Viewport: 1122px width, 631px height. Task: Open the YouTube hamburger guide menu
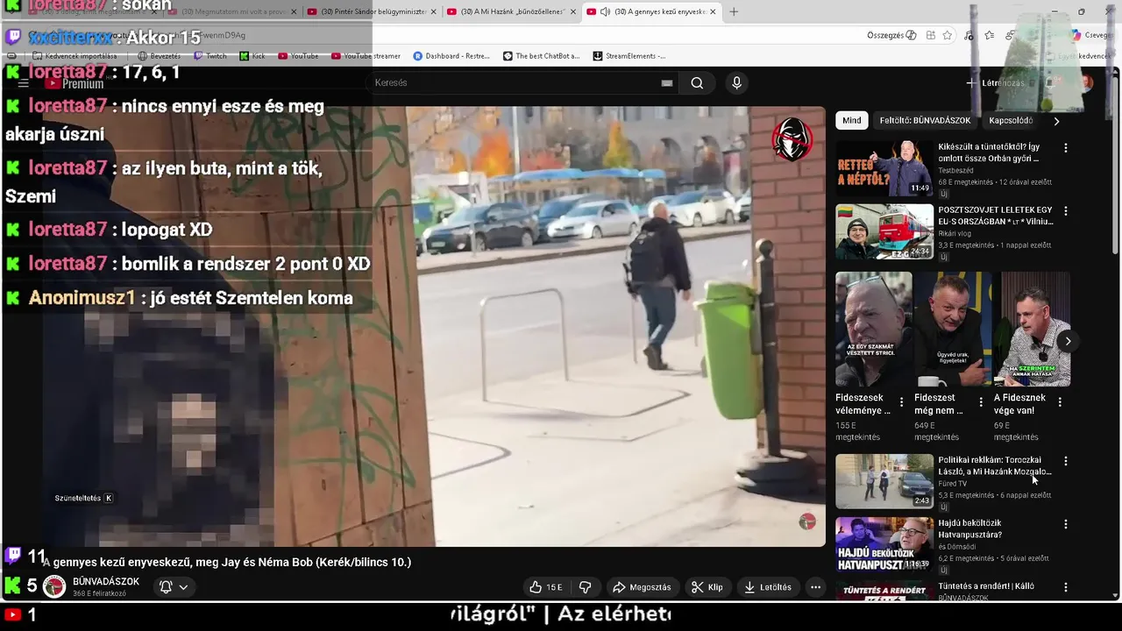pyautogui.click(x=24, y=83)
